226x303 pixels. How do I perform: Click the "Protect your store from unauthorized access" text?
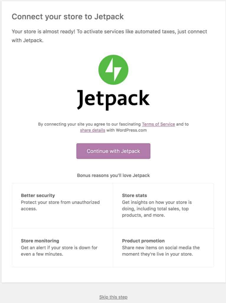[x=60, y=205]
